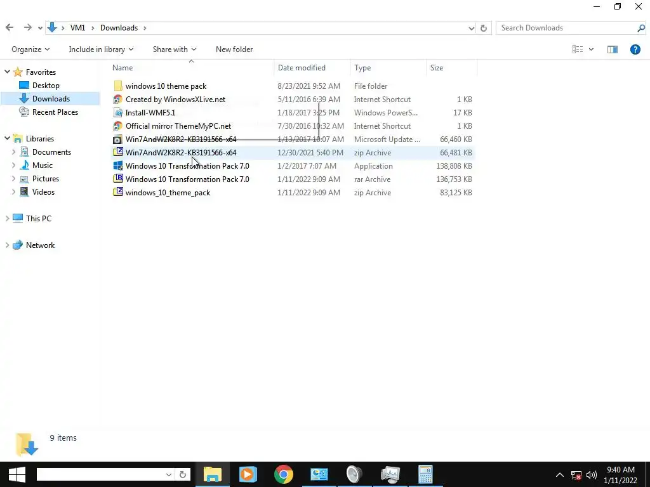Image resolution: width=650 pixels, height=487 pixels.
Task: Select This PC in navigation pane
Action: click(x=39, y=218)
